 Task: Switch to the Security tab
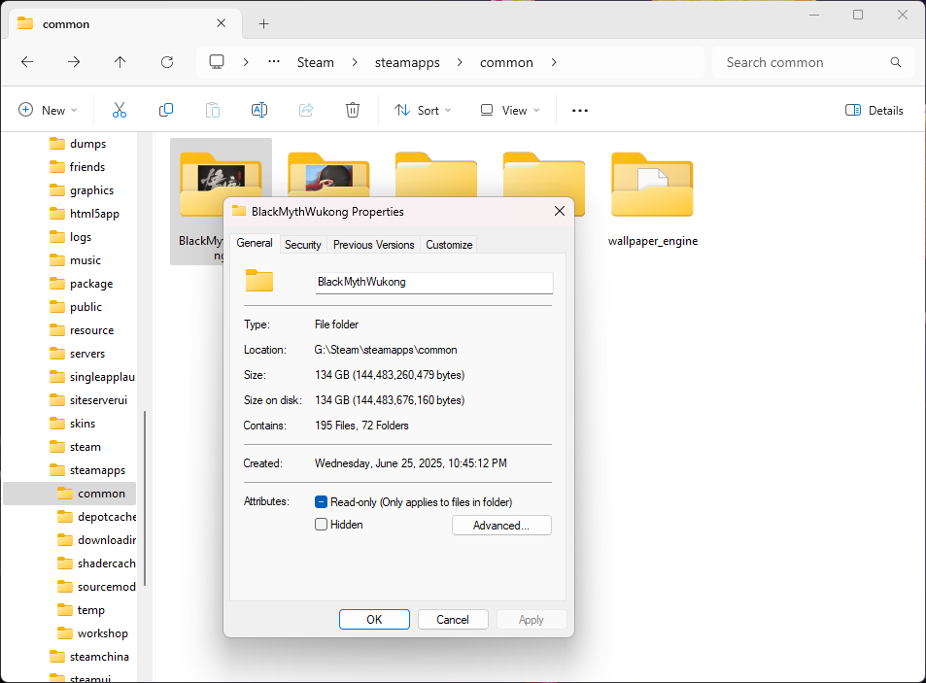pos(303,245)
